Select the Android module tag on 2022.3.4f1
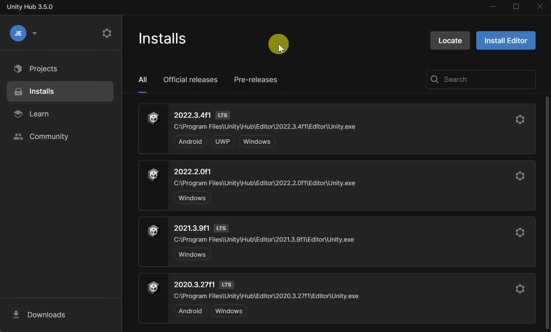This screenshot has width=551, height=332. click(x=190, y=141)
